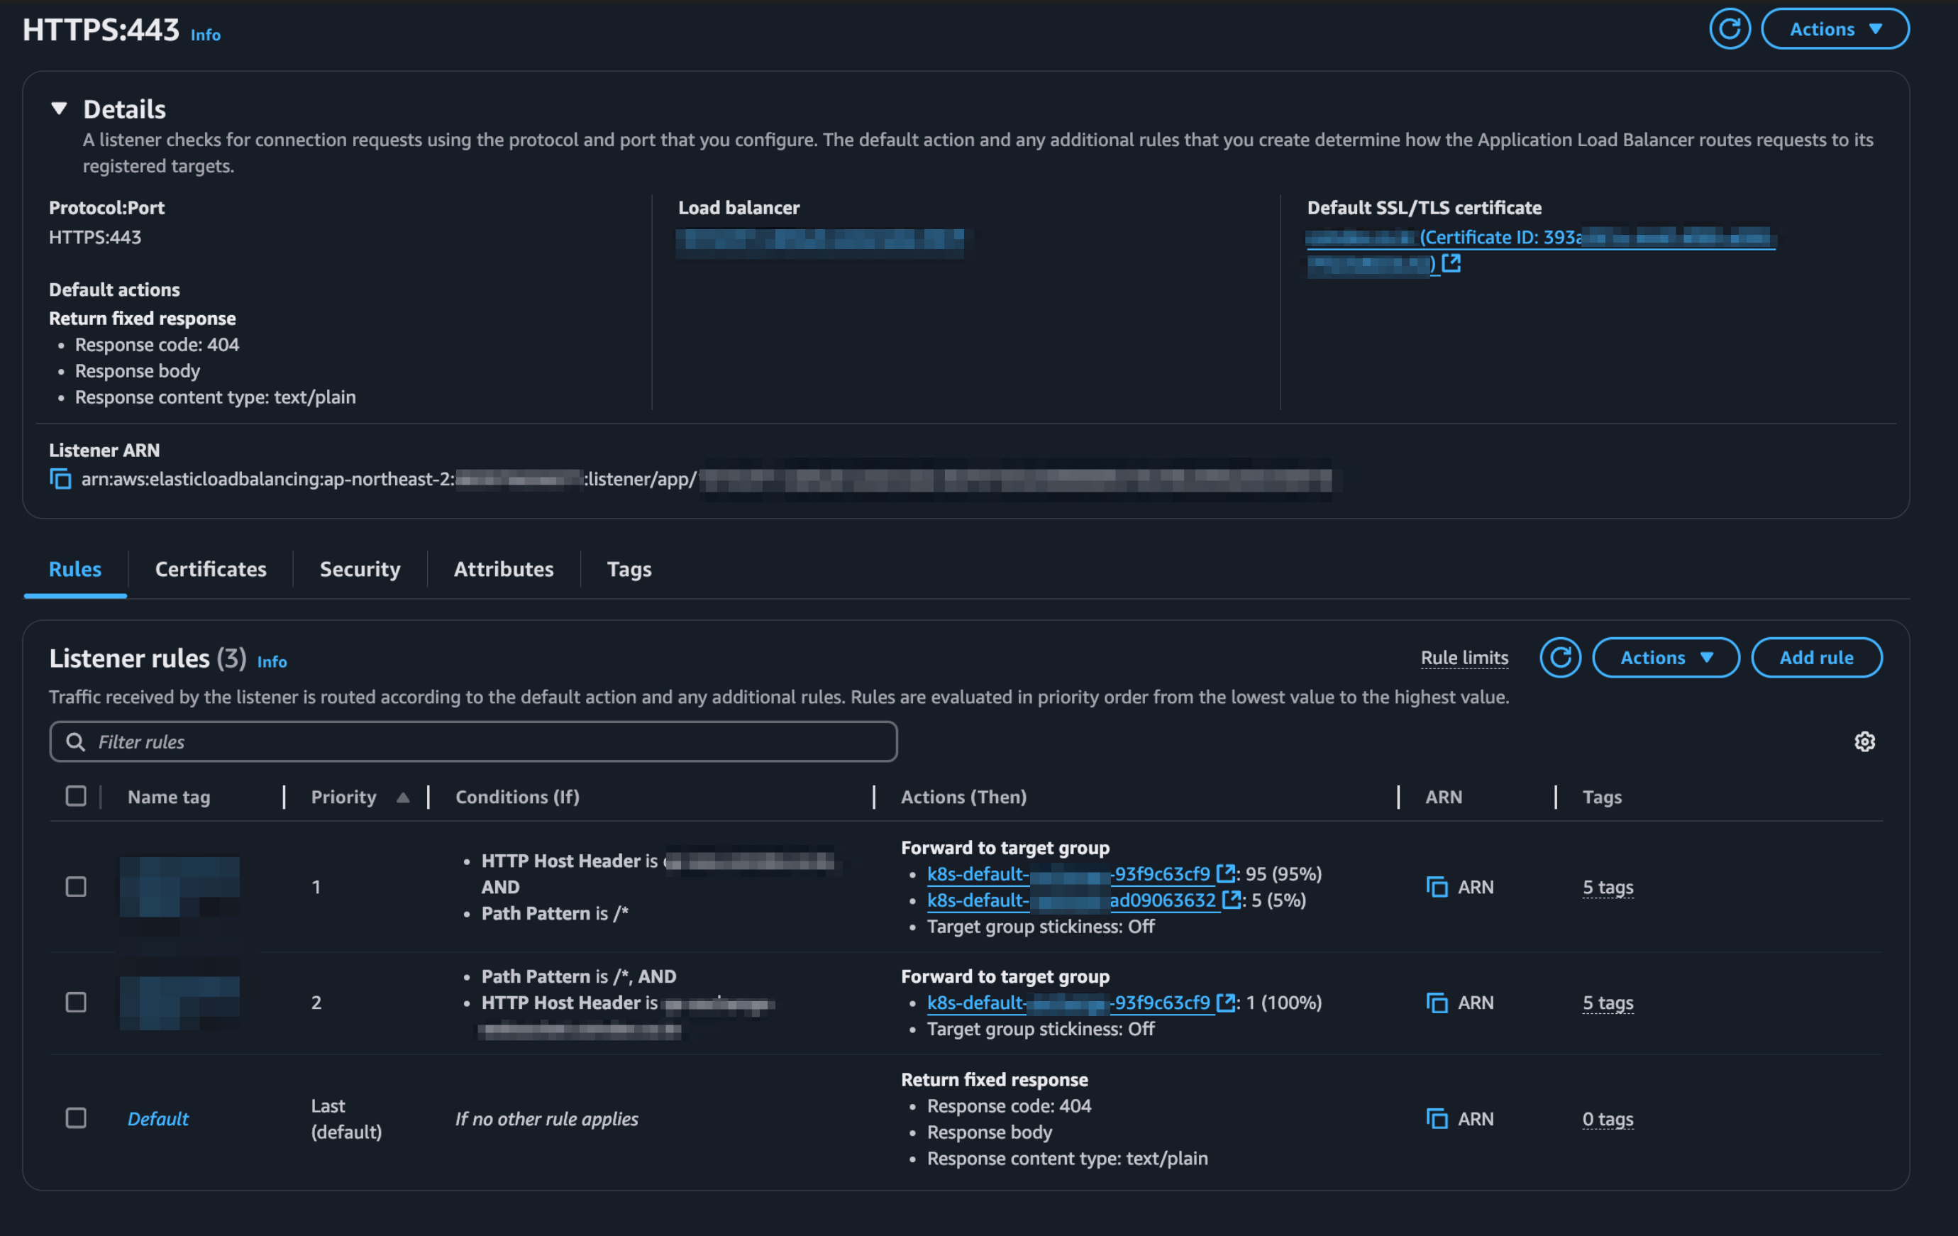This screenshot has width=1958, height=1236.
Task: Copy the ARN of the priority 1 rule
Action: 1437,886
